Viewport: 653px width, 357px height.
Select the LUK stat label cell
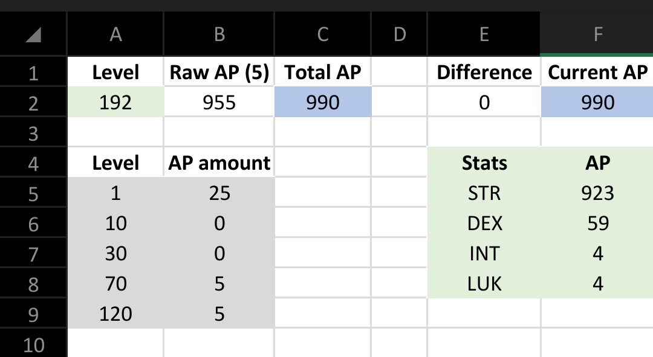(x=484, y=283)
